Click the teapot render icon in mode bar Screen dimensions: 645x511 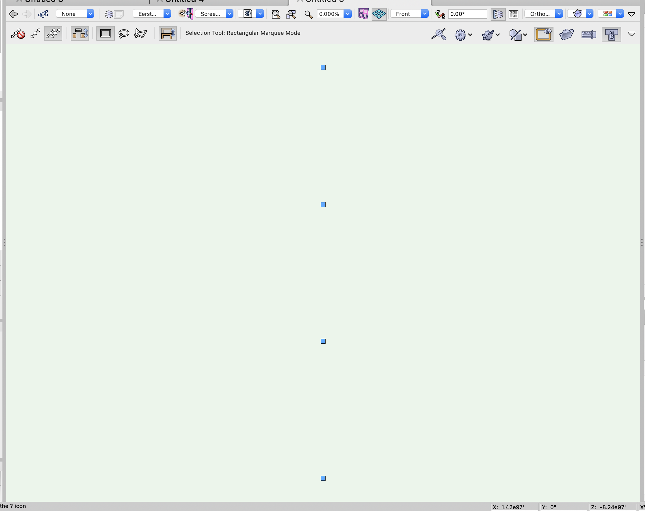(x=566, y=34)
